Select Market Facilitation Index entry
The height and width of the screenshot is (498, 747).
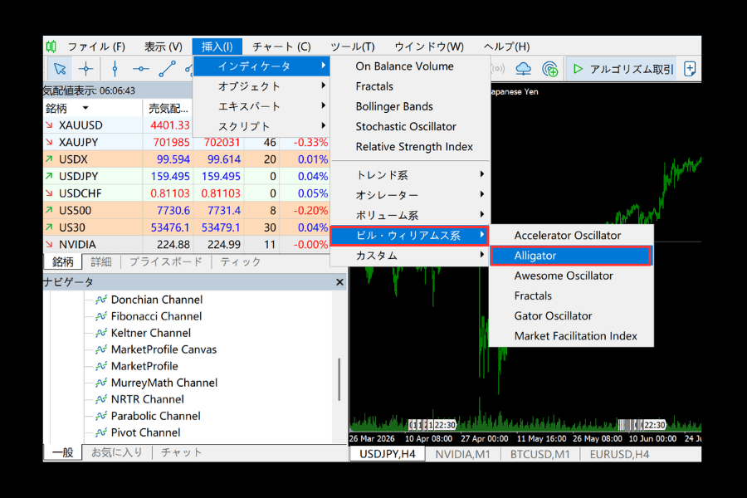(x=575, y=336)
